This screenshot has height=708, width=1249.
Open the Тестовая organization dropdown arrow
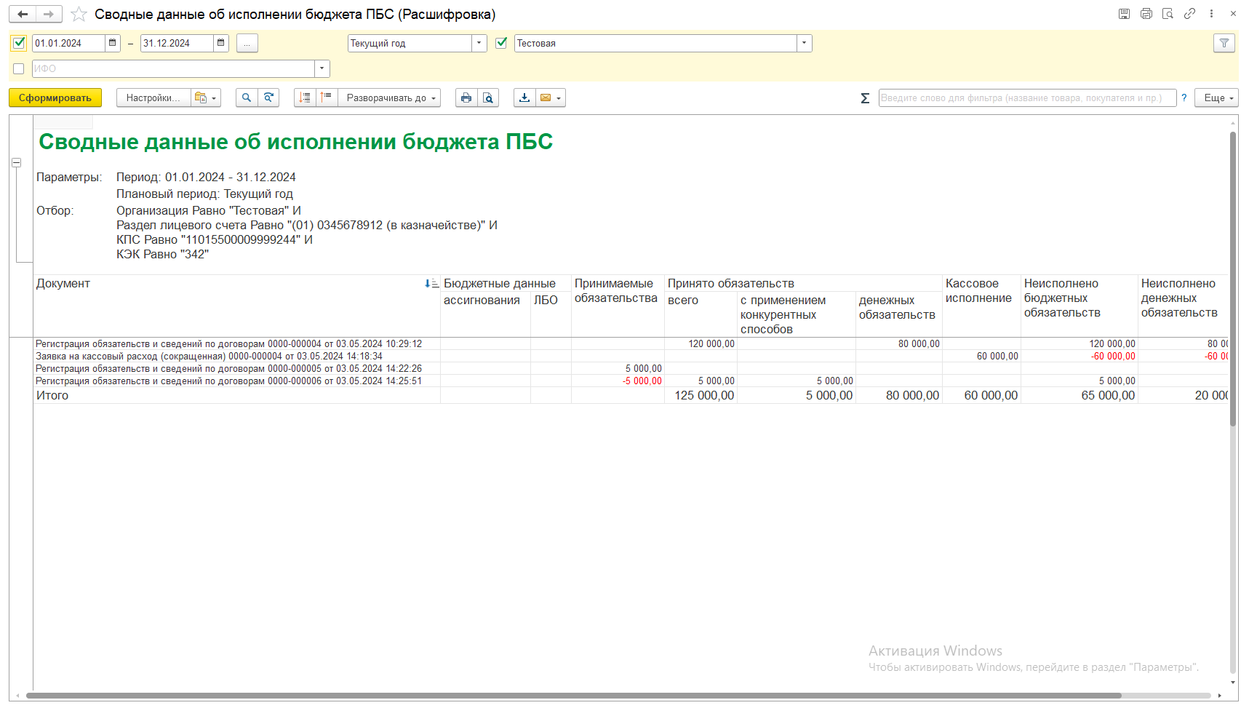click(804, 43)
